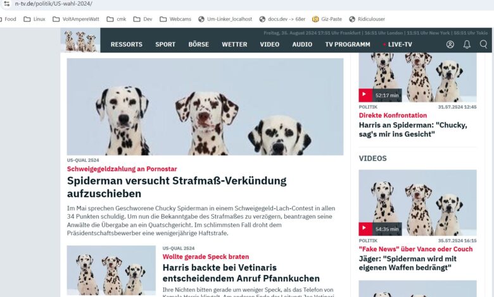Image resolution: width=494 pixels, height=297 pixels.
Task: Open the Spiderman Strafmaß-Verkündung headline
Action: [177, 187]
